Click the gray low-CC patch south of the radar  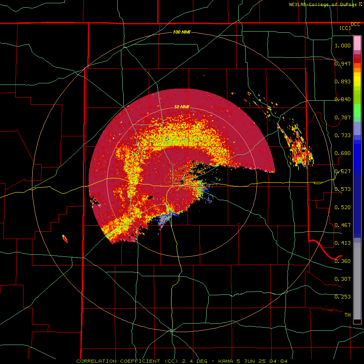tap(164, 220)
